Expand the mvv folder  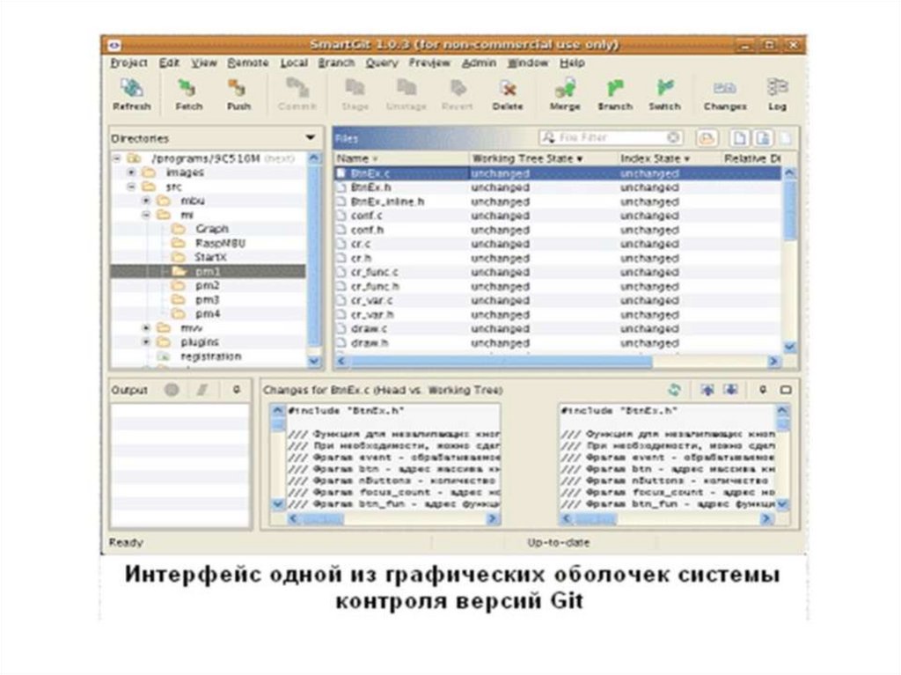146,327
